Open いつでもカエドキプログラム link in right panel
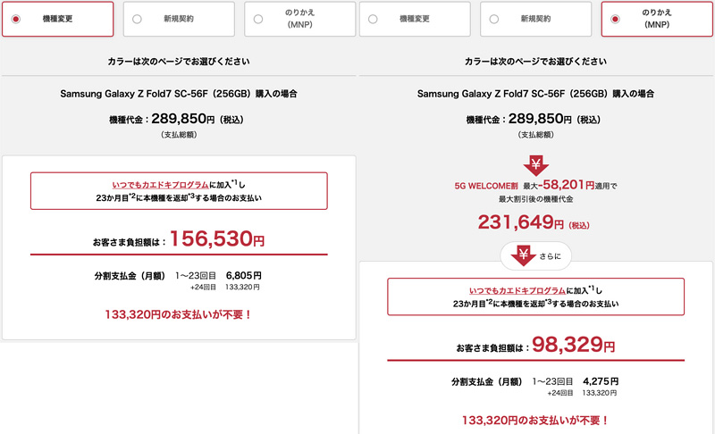Image resolution: width=715 pixels, height=434 pixels. pos(517,290)
